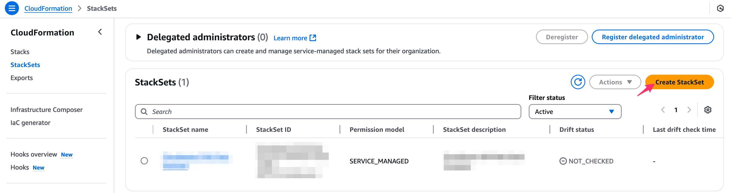Open table preferences gear icon
Viewport: 731px width, 193px height.
click(x=707, y=110)
